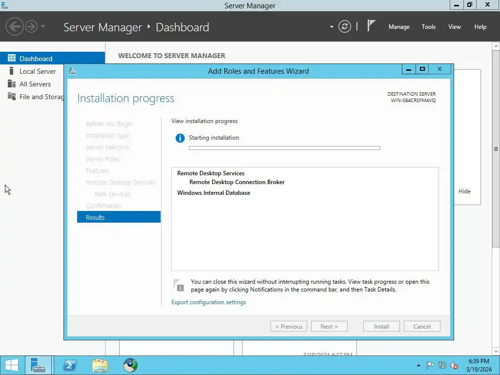Click Hide link in welcome panel
Image resolution: width=500 pixels, height=375 pixels.
click(464, 191)
